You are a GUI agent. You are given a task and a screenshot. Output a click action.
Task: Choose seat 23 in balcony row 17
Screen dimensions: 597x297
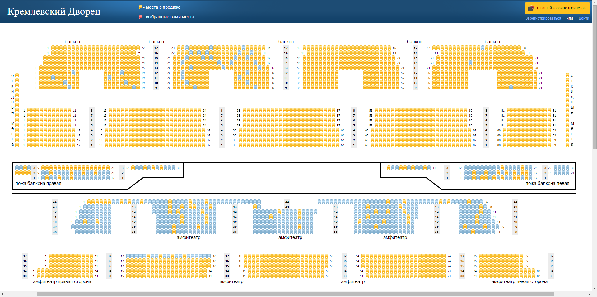[x=179, y=48]
